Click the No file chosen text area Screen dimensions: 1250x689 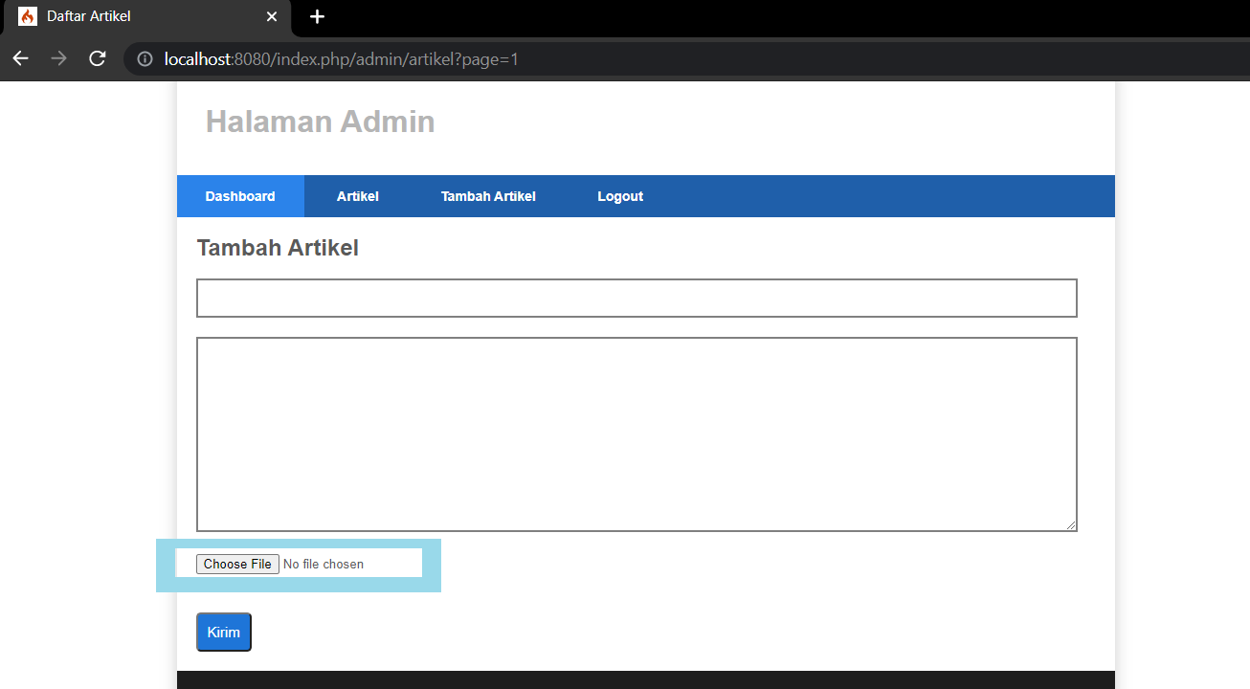324,564
